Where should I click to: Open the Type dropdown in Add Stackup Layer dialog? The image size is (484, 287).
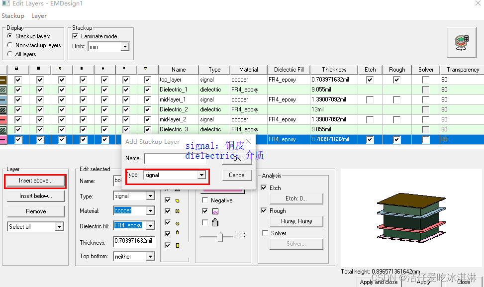pos(201,175)
